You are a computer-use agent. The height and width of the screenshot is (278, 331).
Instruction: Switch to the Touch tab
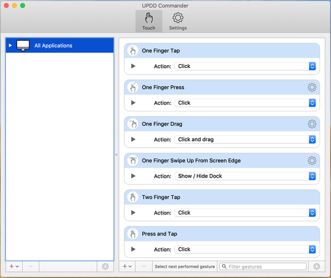tap(148, 21)
